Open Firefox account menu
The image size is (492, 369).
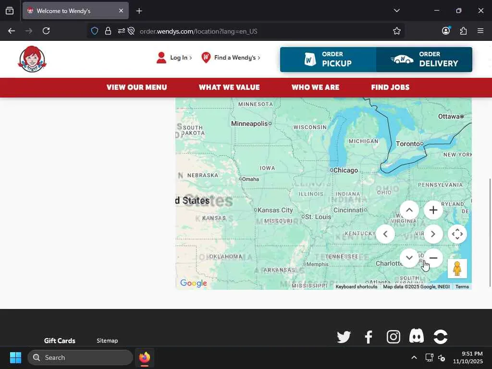coord(446,31)
